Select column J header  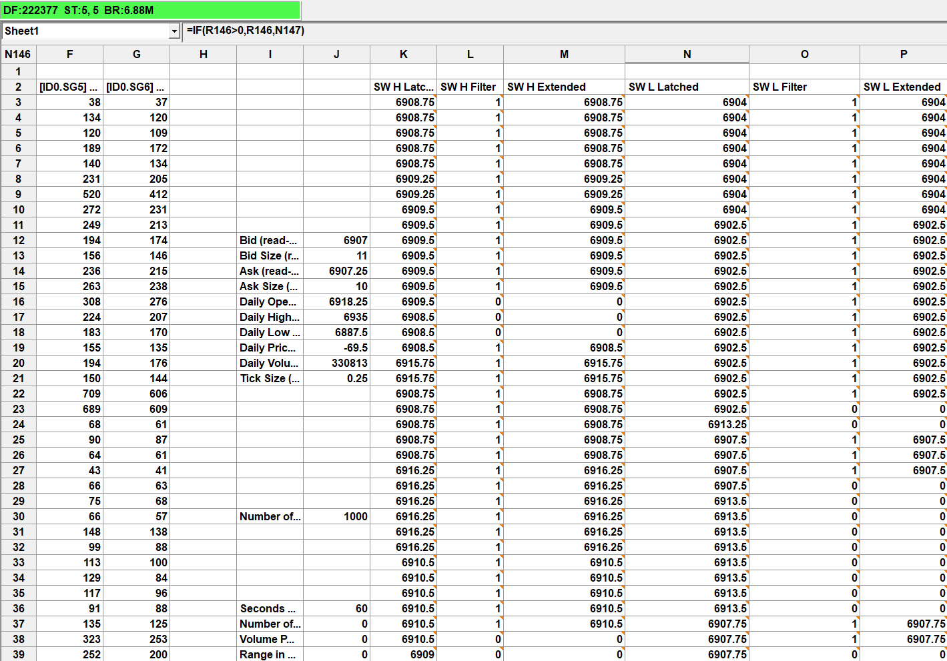coord(337,54)
